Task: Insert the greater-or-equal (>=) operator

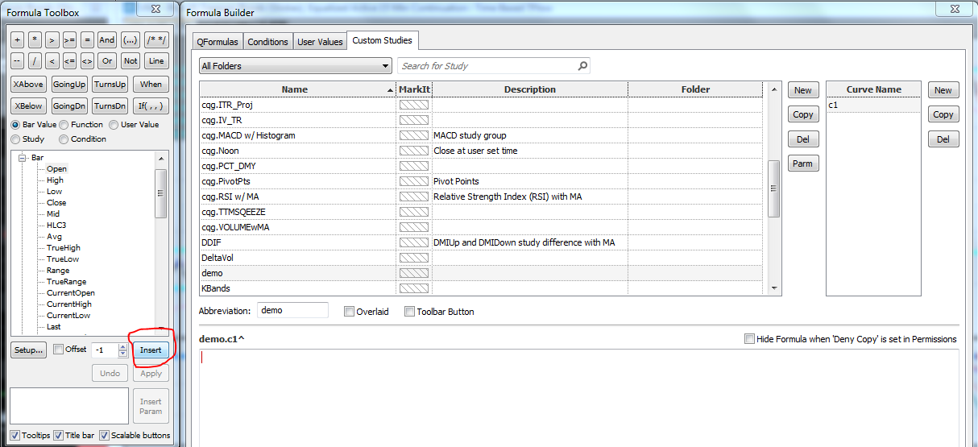Action: pos(69,39)
